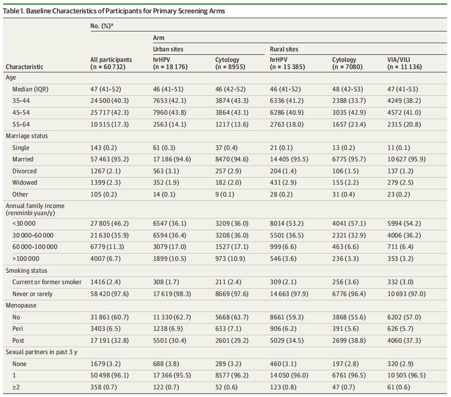Click the "Median (IQR)" row label
The height and width of the screenshot is (397, 451).
[30, 89]
